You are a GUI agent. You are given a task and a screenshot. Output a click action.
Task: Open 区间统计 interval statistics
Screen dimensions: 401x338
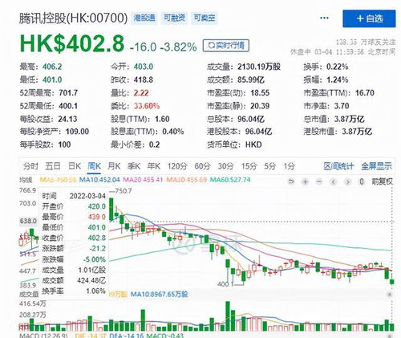[x=338, y=166]
